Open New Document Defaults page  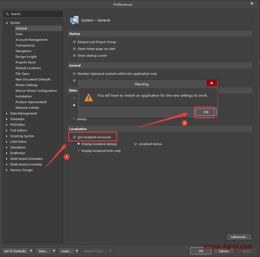(x=33, y=79)
